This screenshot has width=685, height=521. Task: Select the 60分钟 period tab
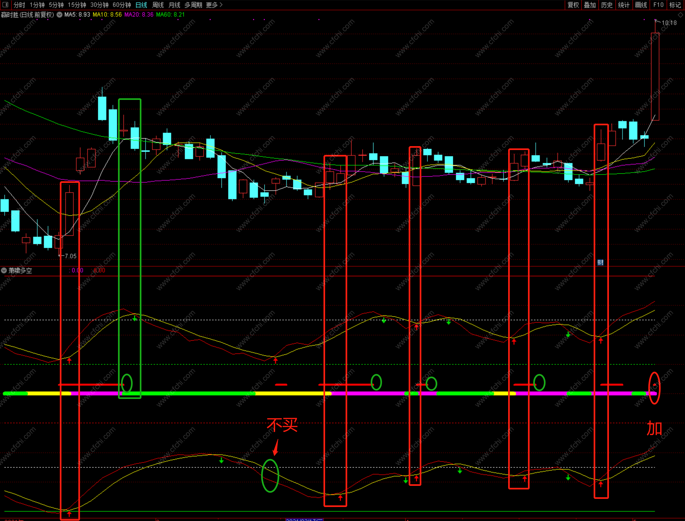coord(122,5)
